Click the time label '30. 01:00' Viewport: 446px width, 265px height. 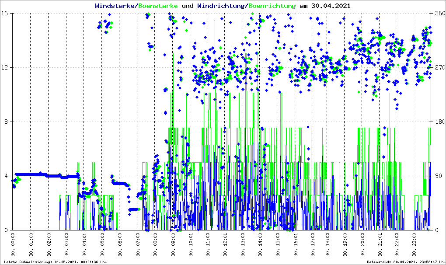tap(31, 244)
